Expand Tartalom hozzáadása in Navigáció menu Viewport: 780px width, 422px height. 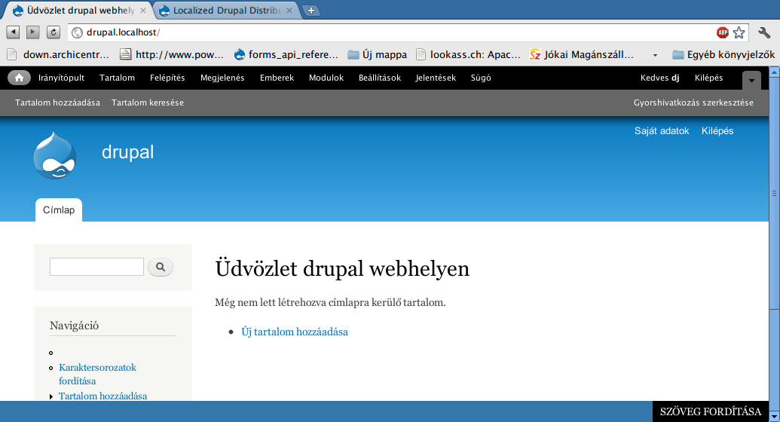click(x=51, y=396)
